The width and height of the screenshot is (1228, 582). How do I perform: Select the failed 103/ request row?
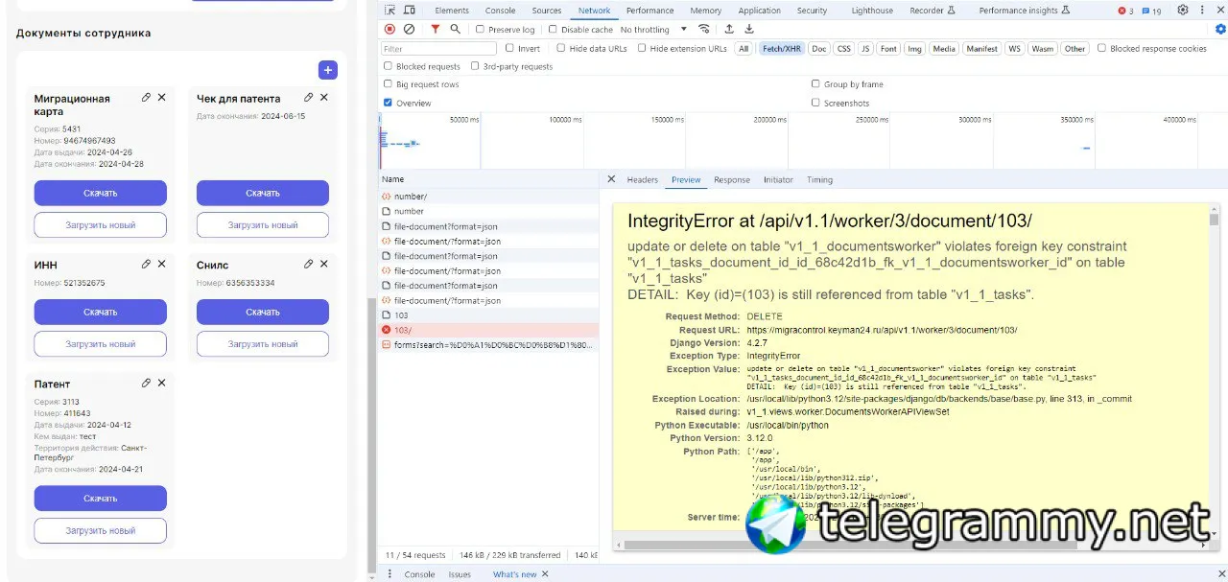pyautogui.click(x=488, y=330)
